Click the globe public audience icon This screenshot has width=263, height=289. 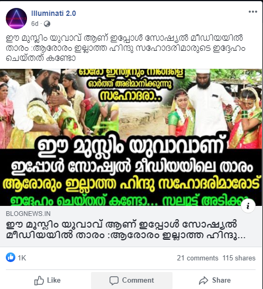(47, 24)
